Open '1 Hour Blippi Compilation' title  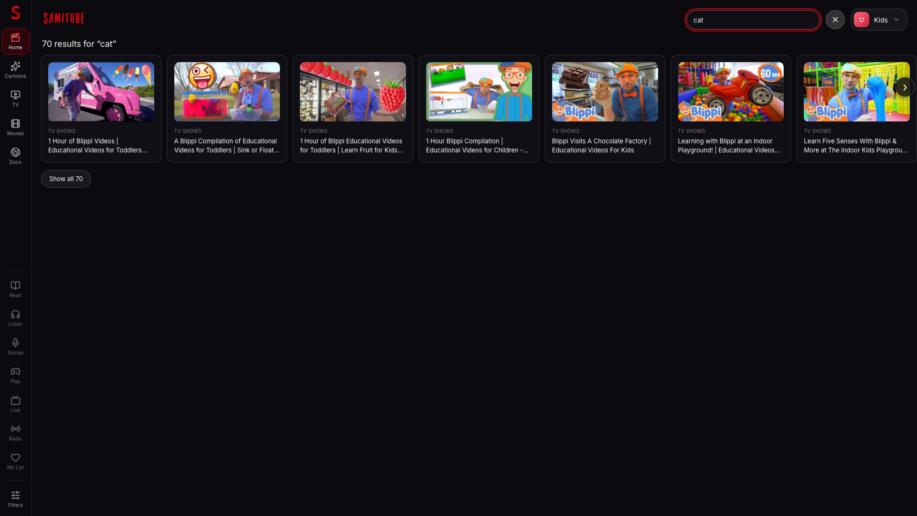477,146
